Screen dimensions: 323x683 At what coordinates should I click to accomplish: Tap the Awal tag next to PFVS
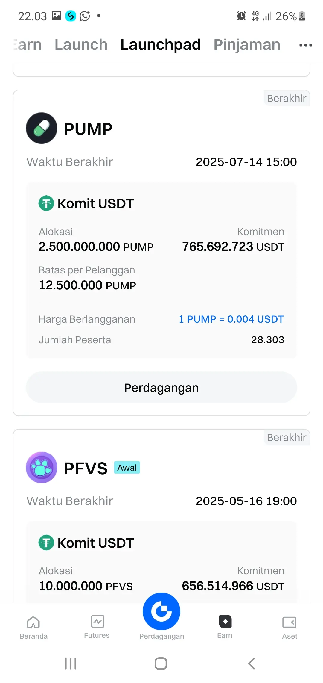click(x=127, y=468)
